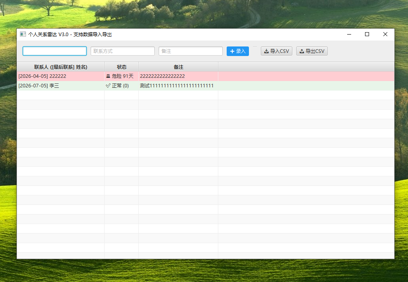Click the 导入CSV button
408x282 pixels.
(276, 51)
